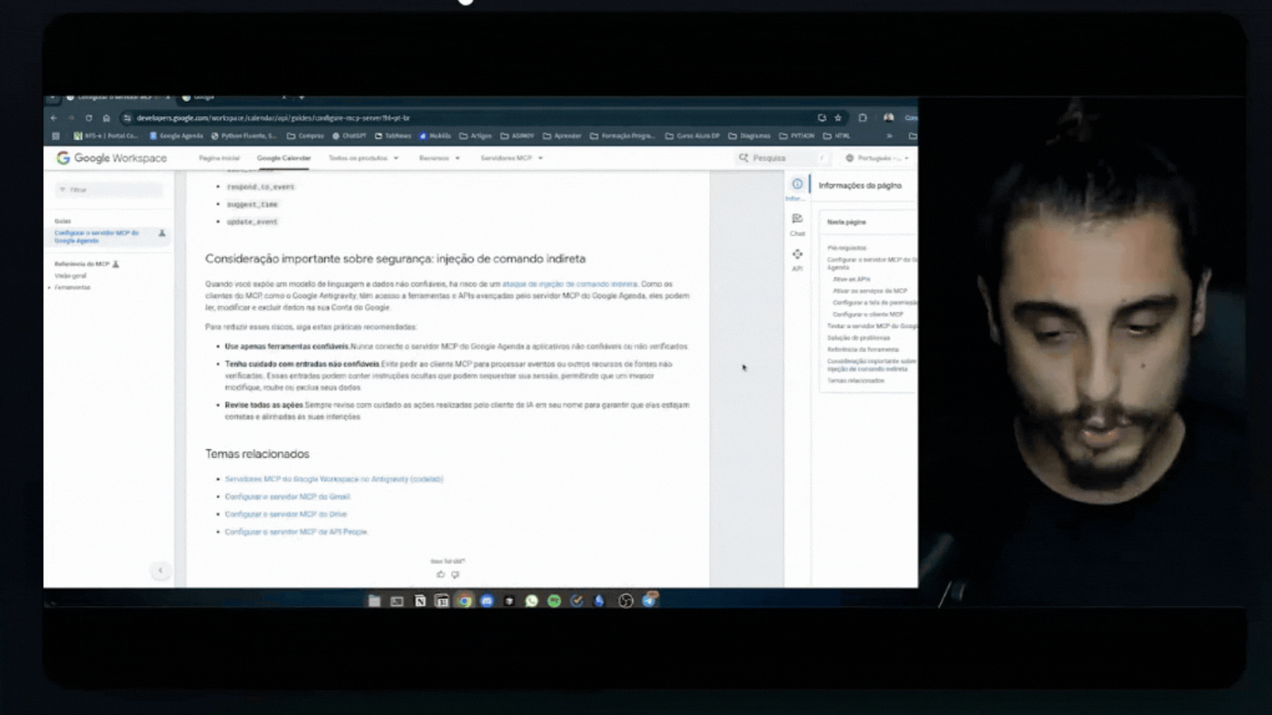Open the Chat panel icon

click(797, 218)
